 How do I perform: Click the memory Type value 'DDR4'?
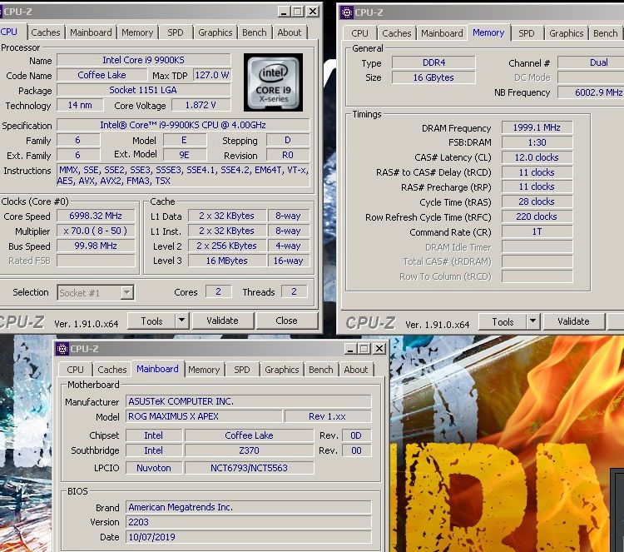click(x=433, y=62)
